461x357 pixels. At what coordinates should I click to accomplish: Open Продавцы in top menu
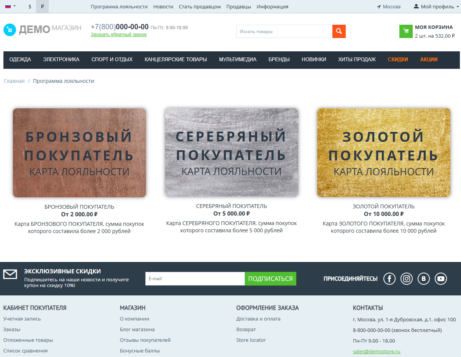click(238, 6)
